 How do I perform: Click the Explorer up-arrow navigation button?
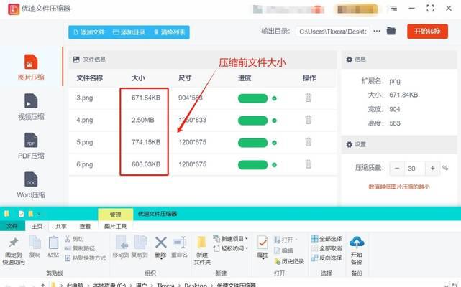coord(43,286)
